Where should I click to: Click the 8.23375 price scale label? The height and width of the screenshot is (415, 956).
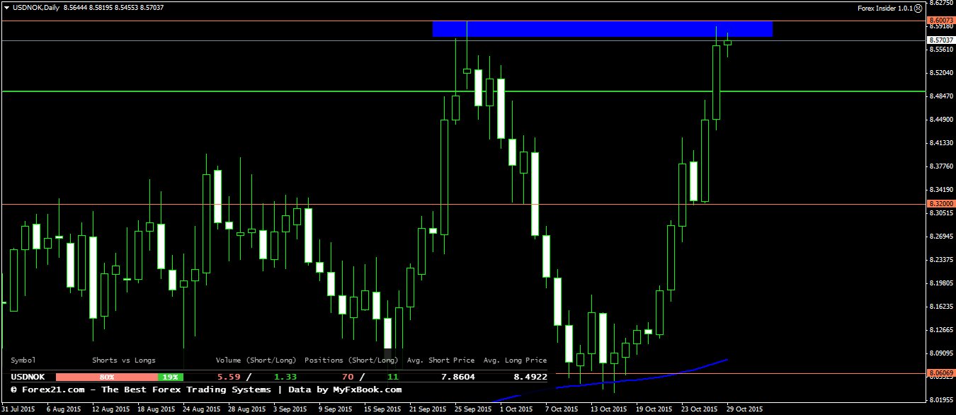coord(940,259)
